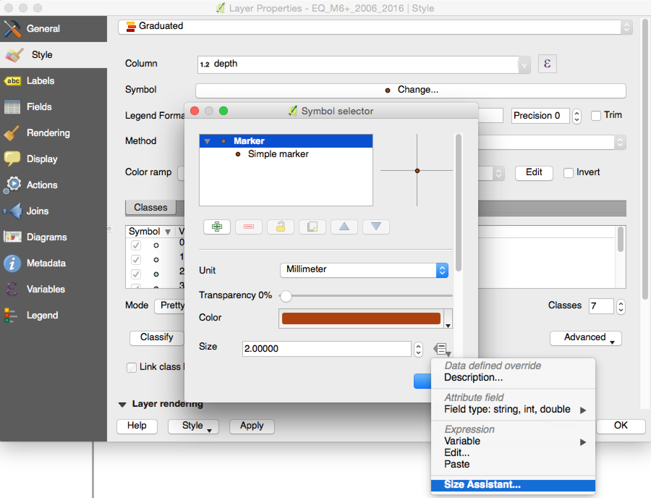Screen dimensions: 651x498
Task: Move symbol layer up arrow
Action: [344, 227]
